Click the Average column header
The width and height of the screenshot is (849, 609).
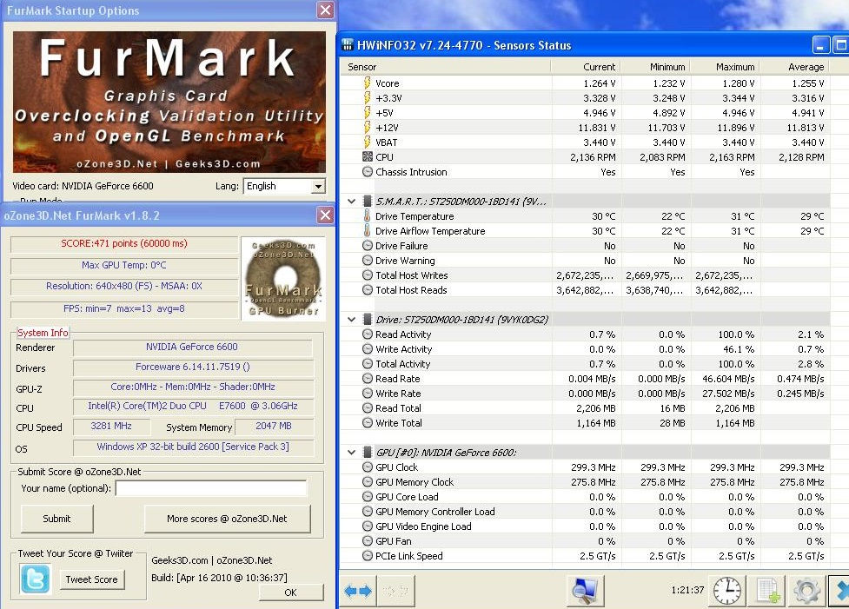[x=795, y=67]
